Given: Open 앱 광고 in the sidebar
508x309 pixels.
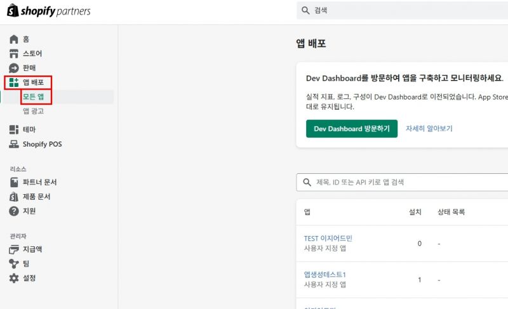Looking at the screenshot, I should [x=33, y=111].
